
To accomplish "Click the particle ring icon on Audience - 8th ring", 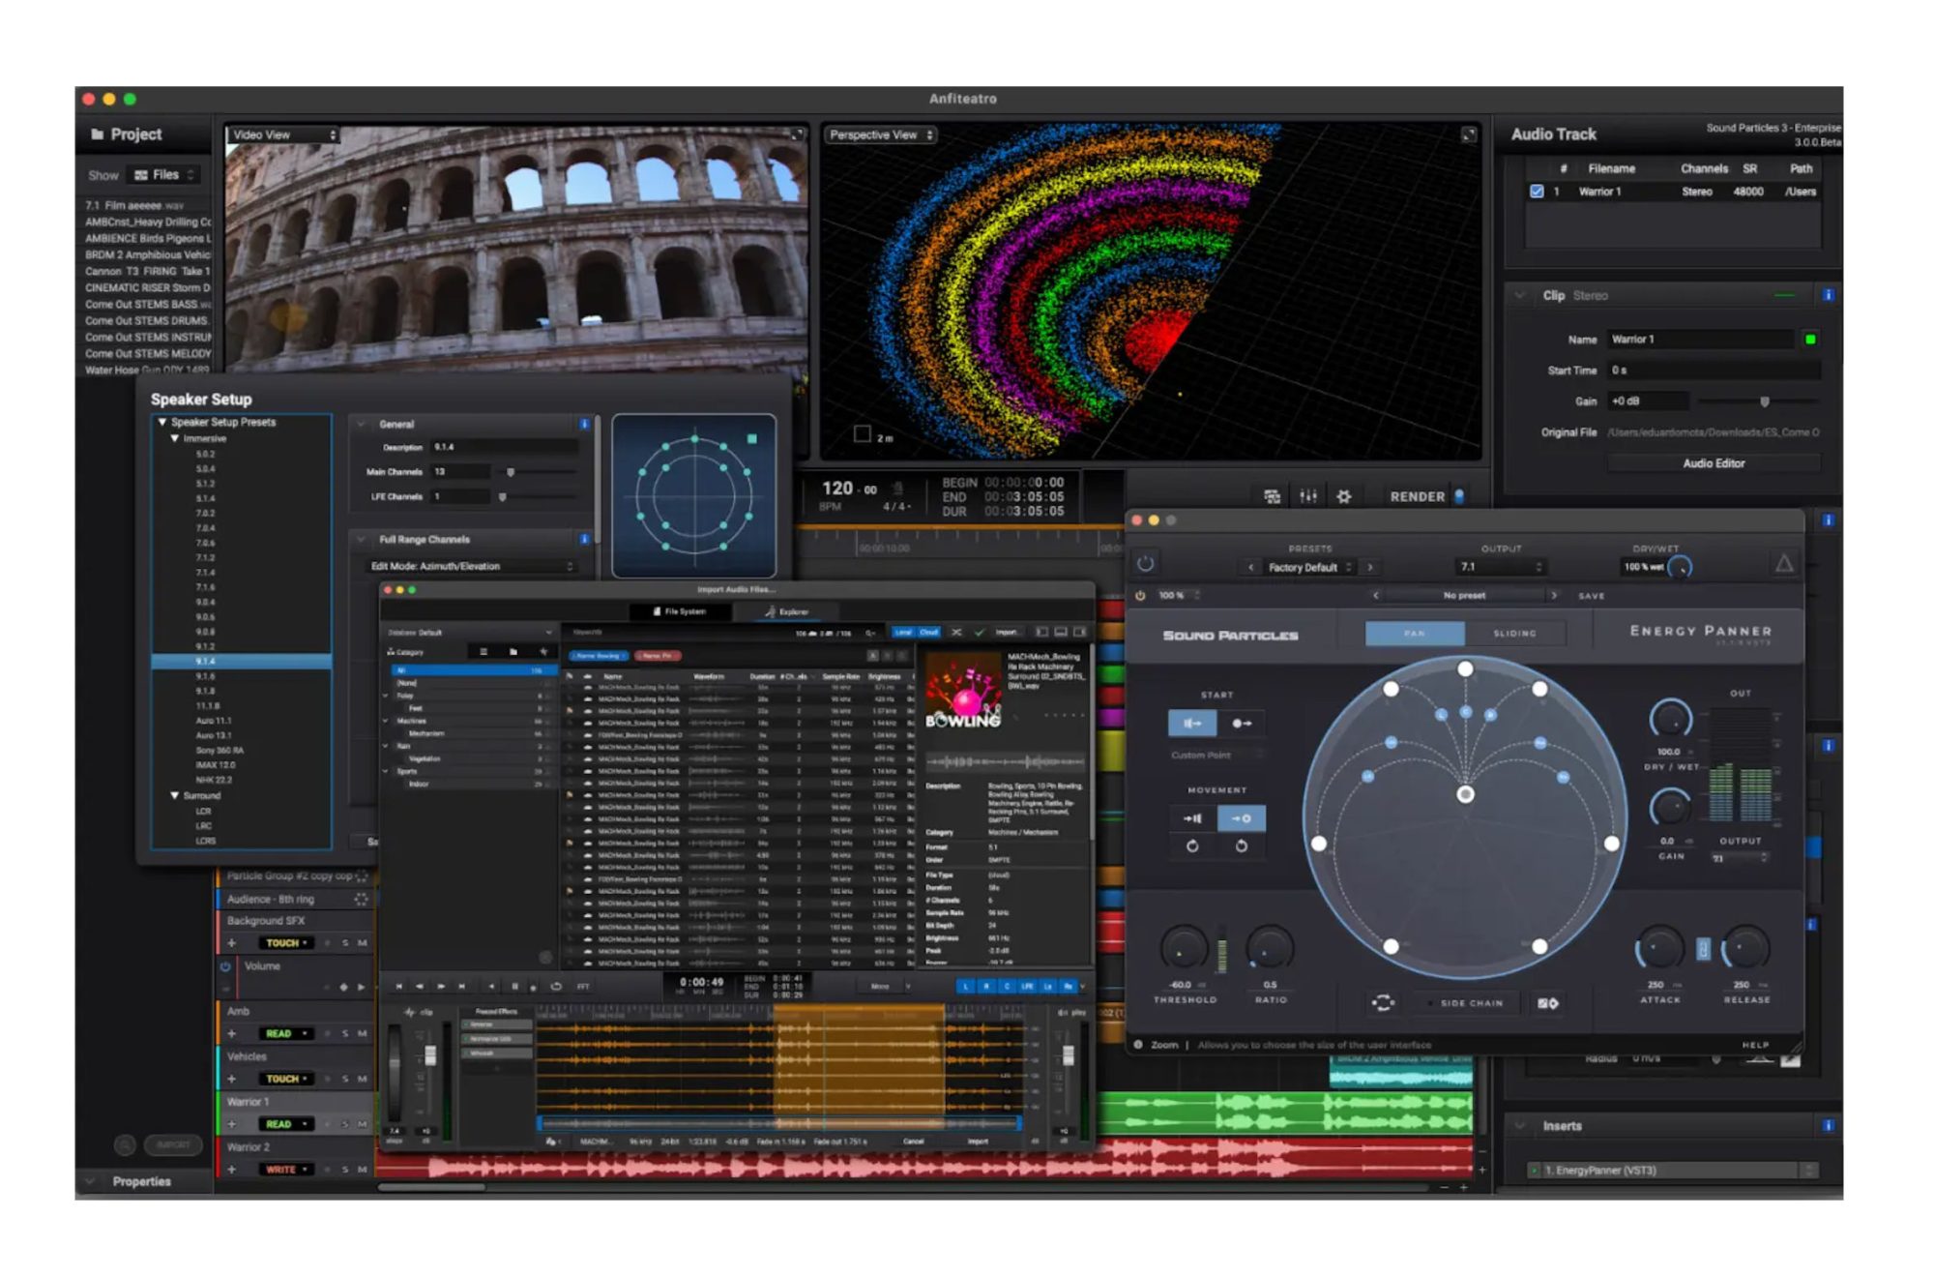I will coord(361,899).
